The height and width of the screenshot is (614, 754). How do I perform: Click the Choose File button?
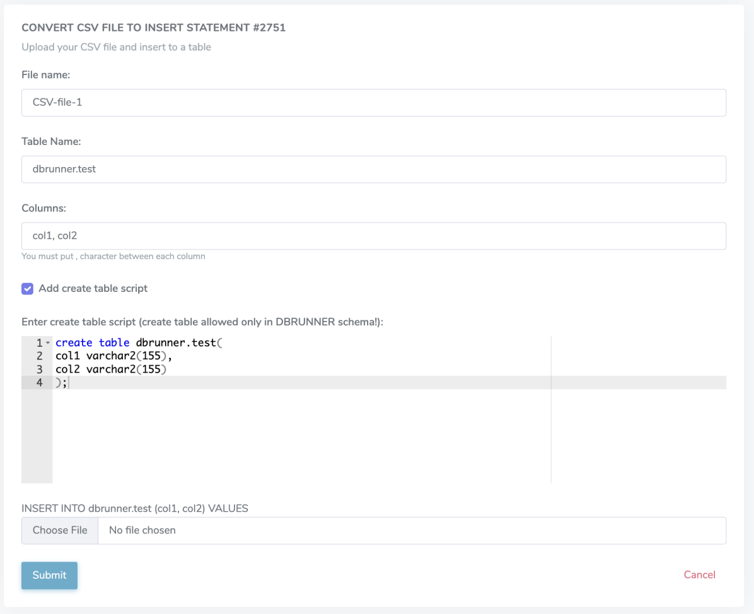coord(60,530)
